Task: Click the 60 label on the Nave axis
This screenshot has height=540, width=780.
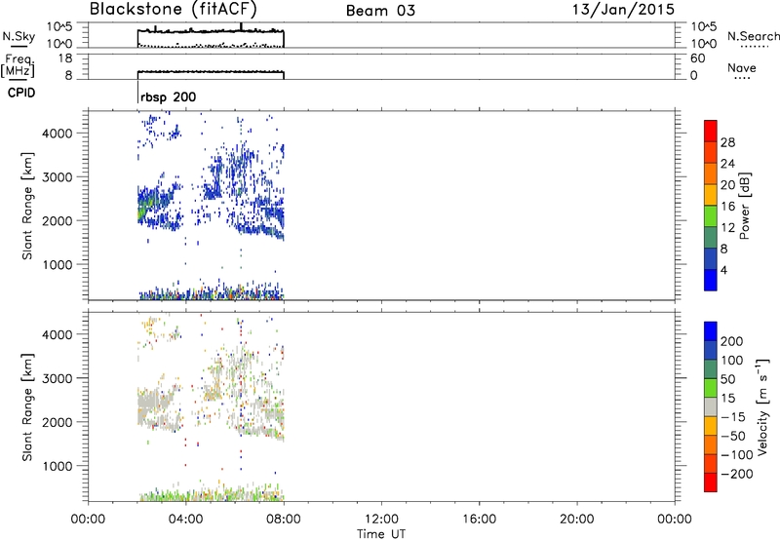Action: click(x=698, y=58)
